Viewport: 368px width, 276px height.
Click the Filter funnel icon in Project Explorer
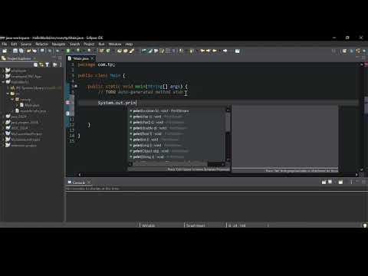[48, 64]
